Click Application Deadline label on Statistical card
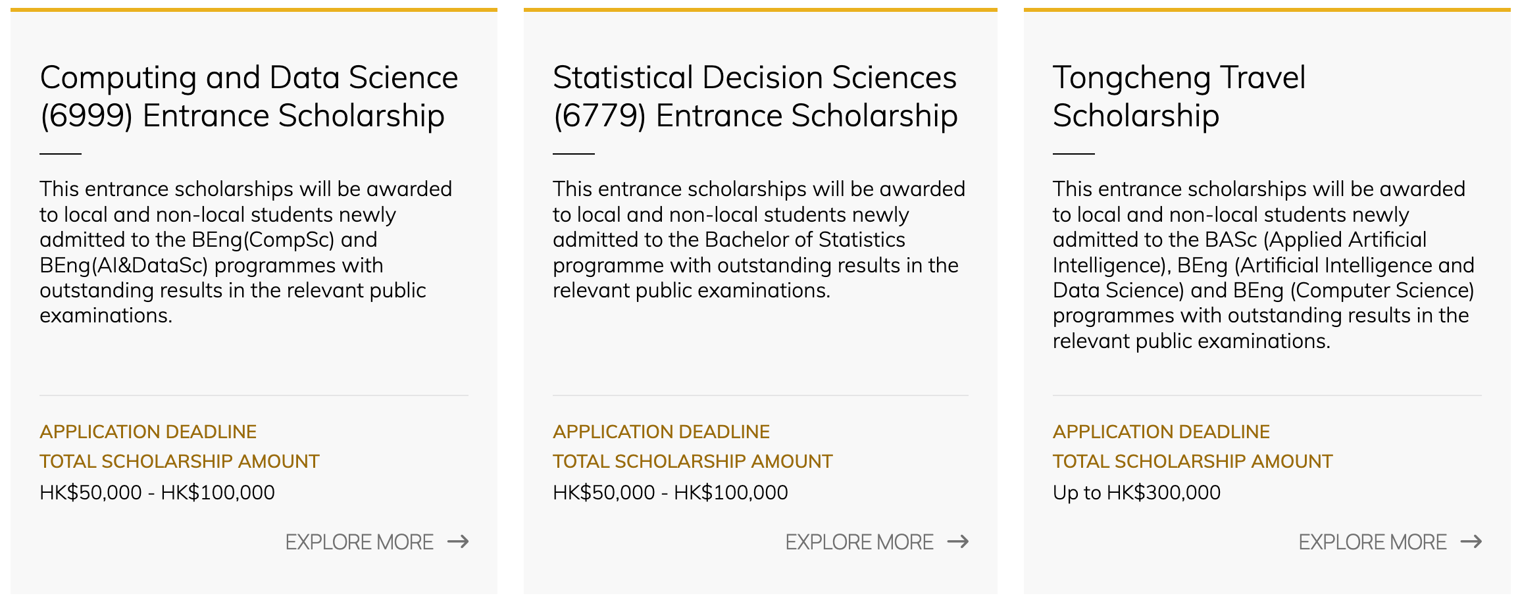Screen dimensions: 1520x604 coord(661,432)
